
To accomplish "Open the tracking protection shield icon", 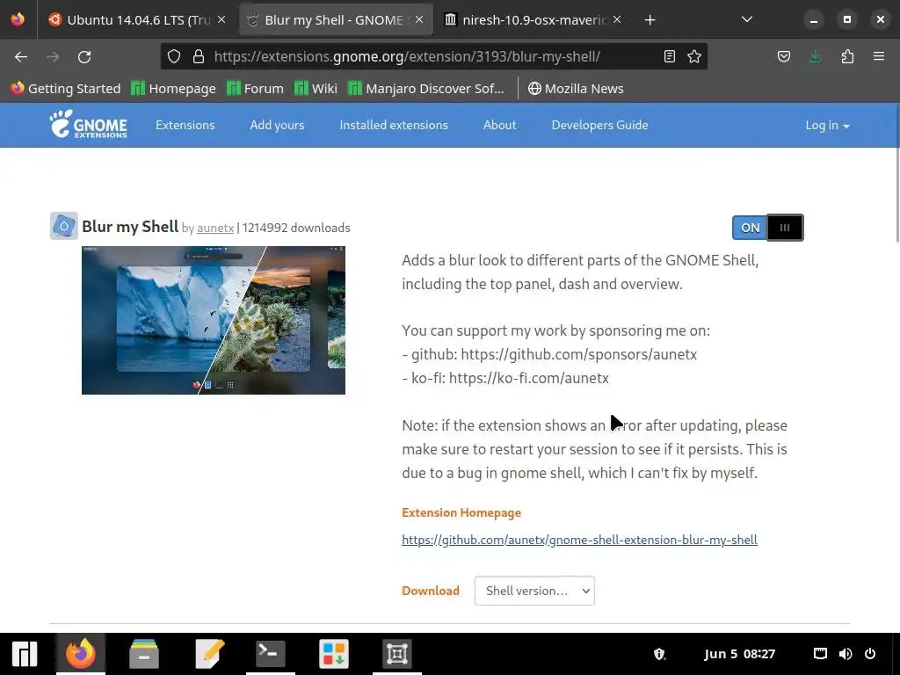I will 174,56.
